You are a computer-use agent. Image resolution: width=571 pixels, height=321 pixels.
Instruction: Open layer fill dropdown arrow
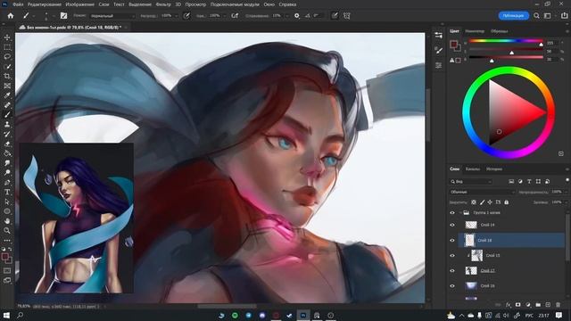tap(565, 202)
